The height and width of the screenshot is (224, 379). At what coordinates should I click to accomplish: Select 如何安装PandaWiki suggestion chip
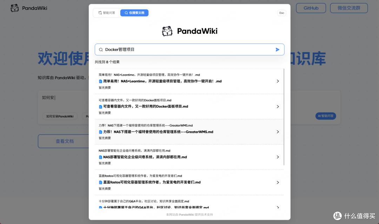tap(60, 116)
